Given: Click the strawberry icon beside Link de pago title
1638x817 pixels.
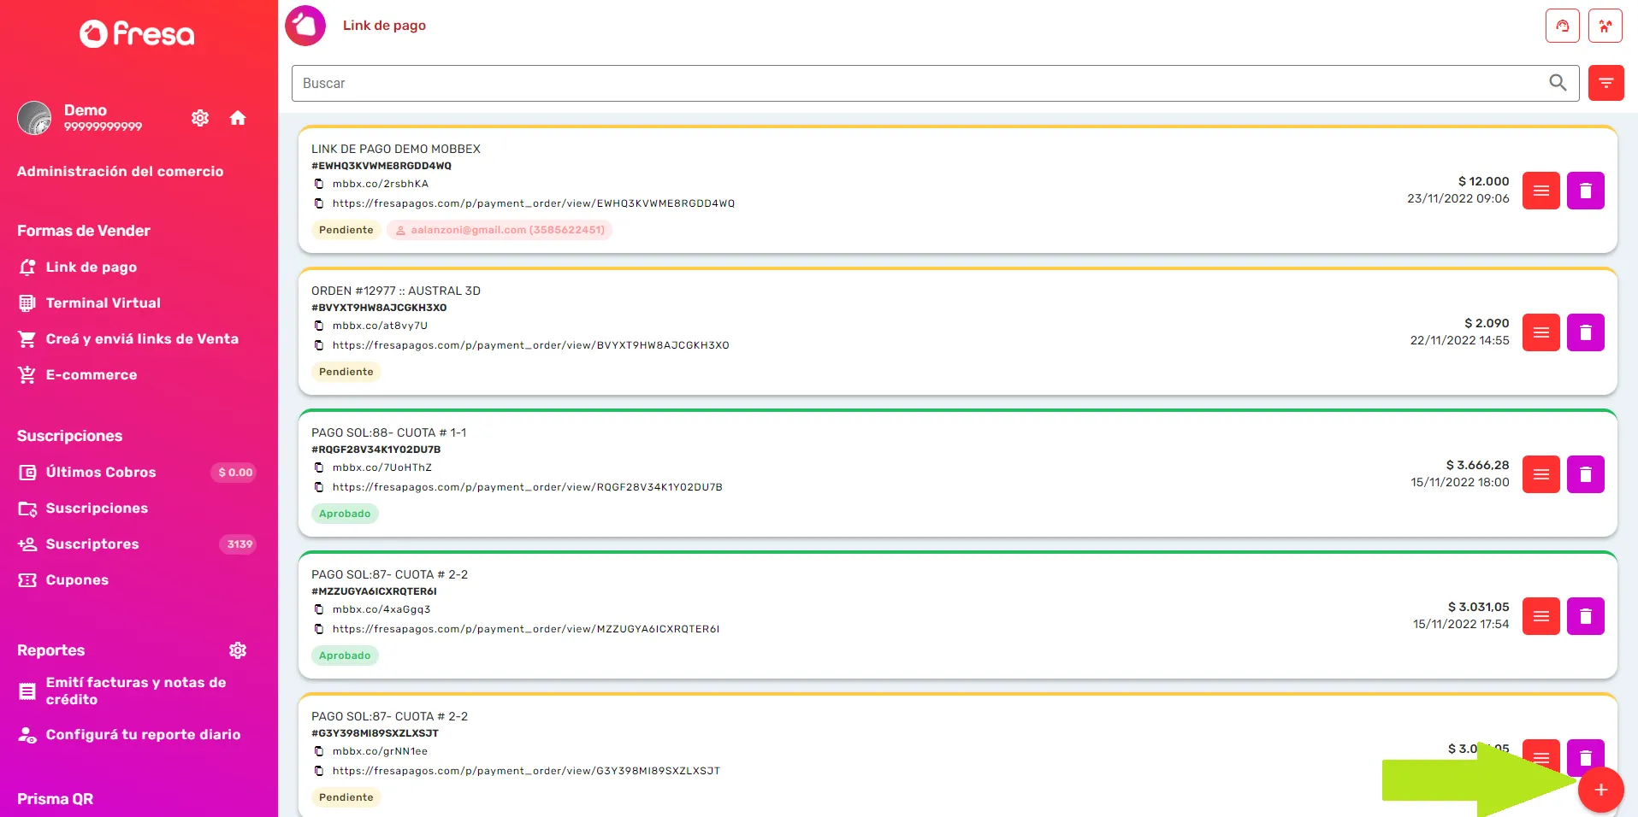Looking at the screenshot, I should click(305, 26).
